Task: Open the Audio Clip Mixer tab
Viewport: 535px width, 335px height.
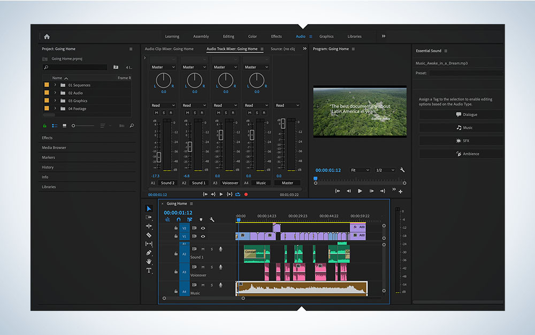Action: click(169, 49)
